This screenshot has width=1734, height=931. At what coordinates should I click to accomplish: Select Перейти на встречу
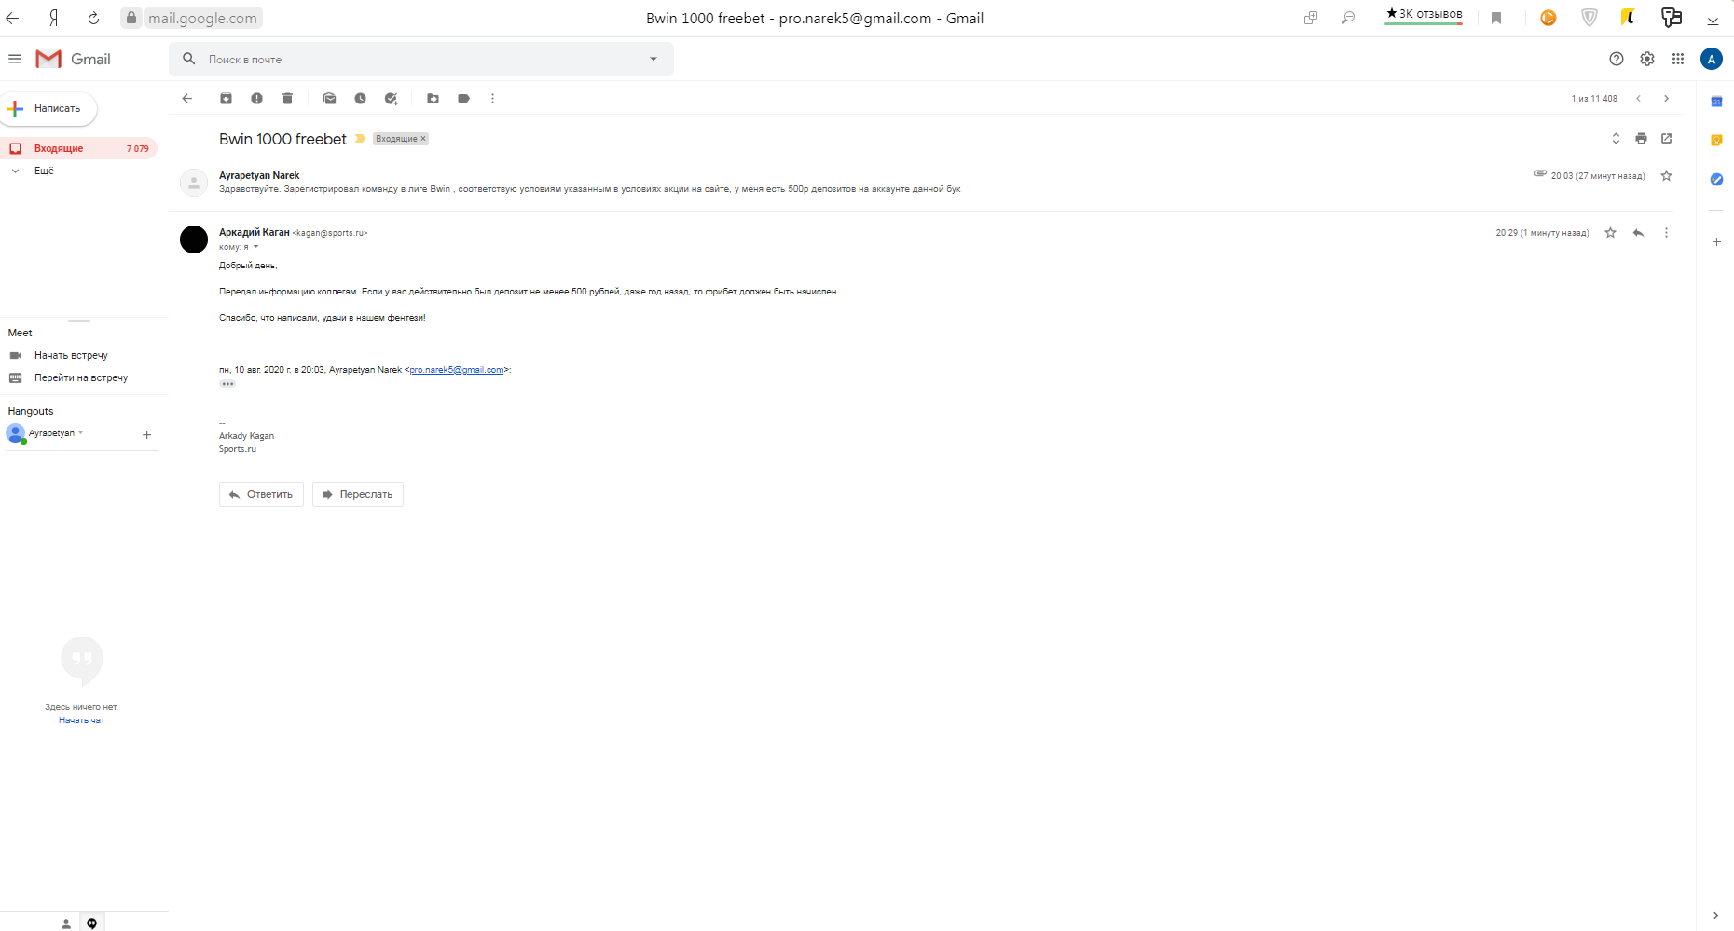81,378
